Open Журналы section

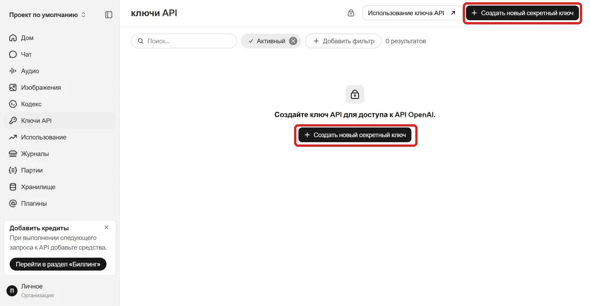pos(60,154)
